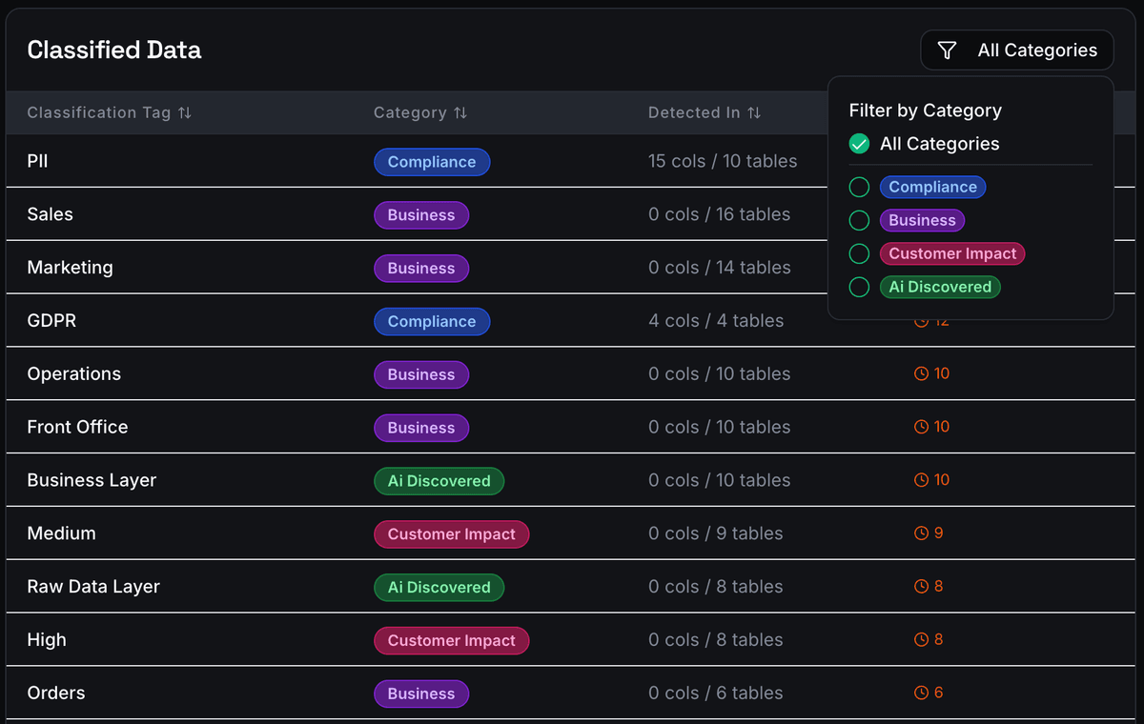The image size is (1144, 724).
Task: Click the Business badge on the Sales row
Action: tap(421, 215)
